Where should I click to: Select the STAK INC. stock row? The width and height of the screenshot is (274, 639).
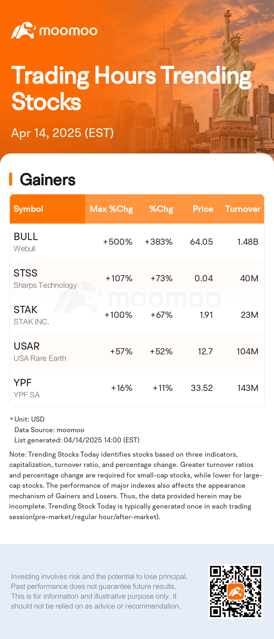137,315
